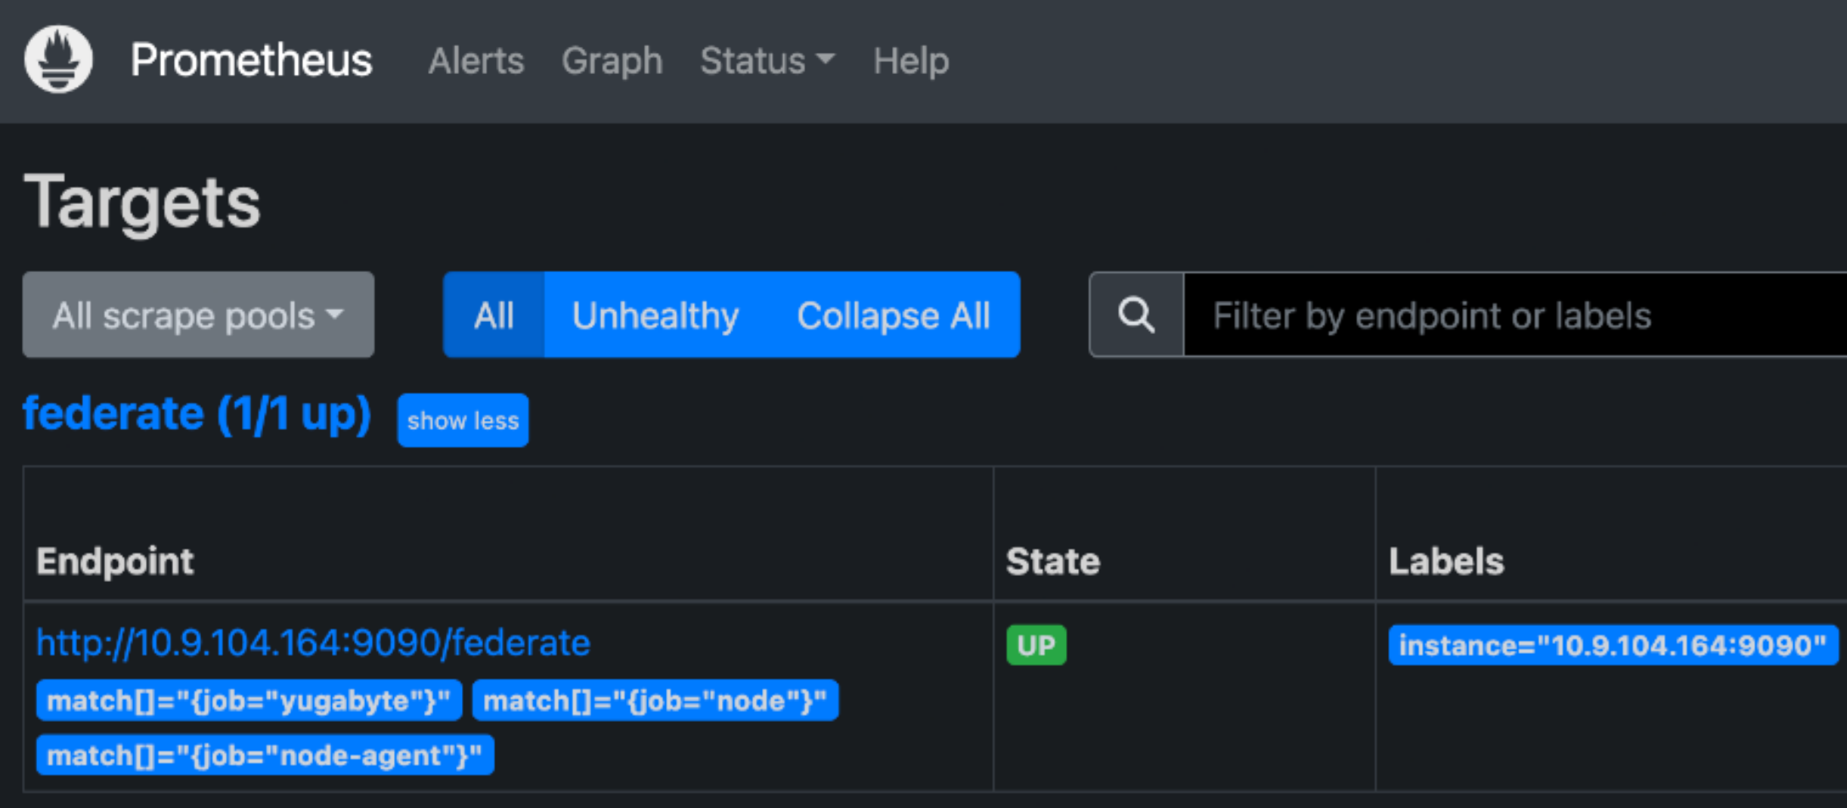Click the yugabyte match parameter badge
This screenshot has height=808, width=1847.
249,701
